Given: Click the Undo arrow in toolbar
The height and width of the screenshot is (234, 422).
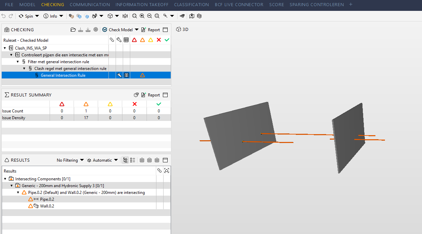Looking at the screenshot, I should 4,16.
